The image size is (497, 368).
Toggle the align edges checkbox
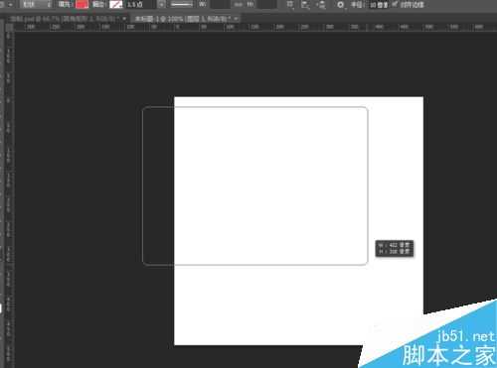coord(395,4)
